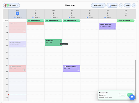The width and height of the screenshot is (139, 103).
Task: Select Thursday May 7 date header
Action: point(71,13)
